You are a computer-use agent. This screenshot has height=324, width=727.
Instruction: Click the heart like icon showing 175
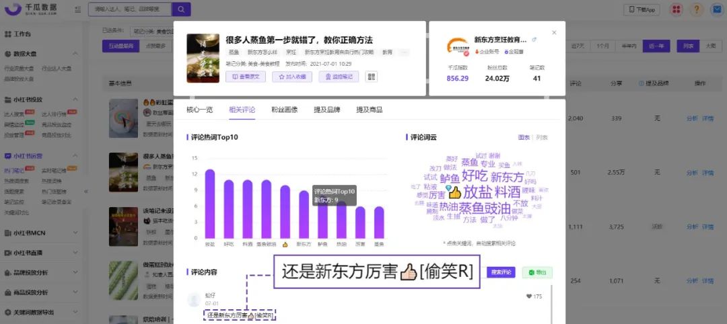click(x=529, y=296)
